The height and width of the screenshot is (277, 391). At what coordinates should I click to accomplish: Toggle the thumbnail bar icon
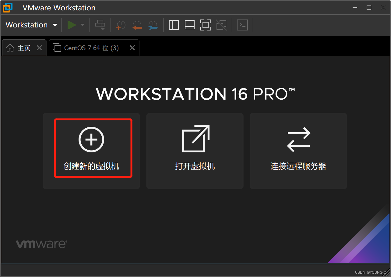(189, 25)
